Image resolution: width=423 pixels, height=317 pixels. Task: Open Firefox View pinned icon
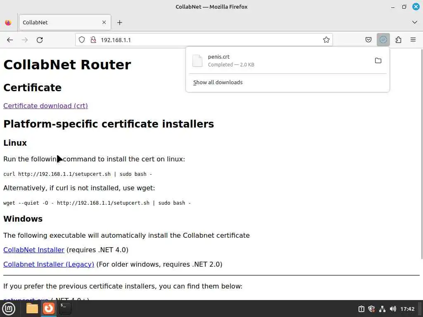point(8,23)
